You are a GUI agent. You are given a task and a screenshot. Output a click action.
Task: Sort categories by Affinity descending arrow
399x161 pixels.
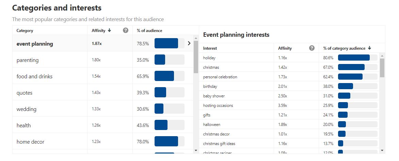(x=109, y=31)
